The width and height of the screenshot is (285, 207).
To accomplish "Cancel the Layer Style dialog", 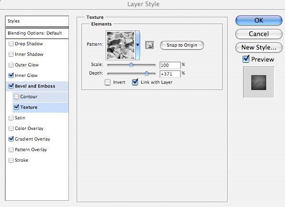I will click(x=258, y=34).
